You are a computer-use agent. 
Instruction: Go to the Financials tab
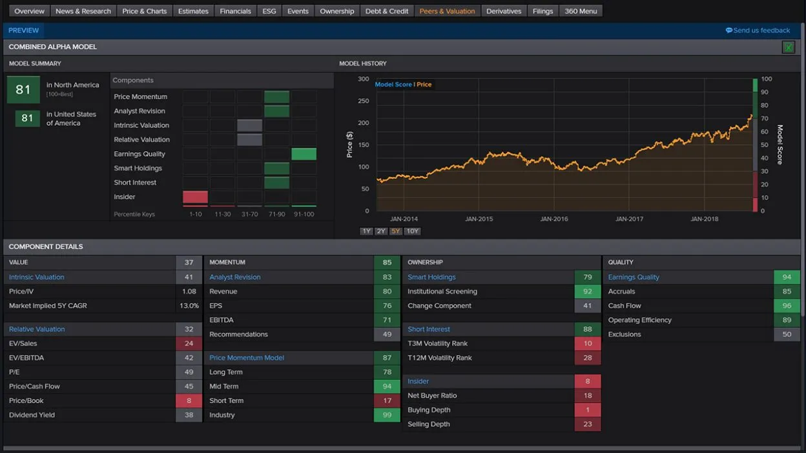point(235,11)
